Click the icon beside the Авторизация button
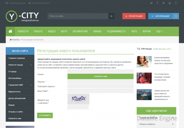Viewport: 184px width, 128px height. point(176,16)
